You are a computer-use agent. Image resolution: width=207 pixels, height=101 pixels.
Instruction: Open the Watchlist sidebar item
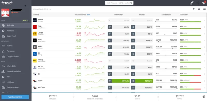click(x=16, y=25)
